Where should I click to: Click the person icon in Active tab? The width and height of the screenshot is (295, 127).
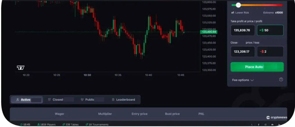coord(17,100)
